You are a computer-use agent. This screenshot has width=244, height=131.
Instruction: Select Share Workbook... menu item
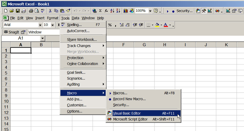click(x=83, y=40)
